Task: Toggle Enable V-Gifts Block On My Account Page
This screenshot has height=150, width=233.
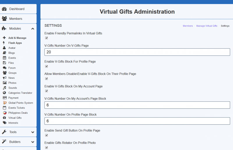Action: click(47, 91)
